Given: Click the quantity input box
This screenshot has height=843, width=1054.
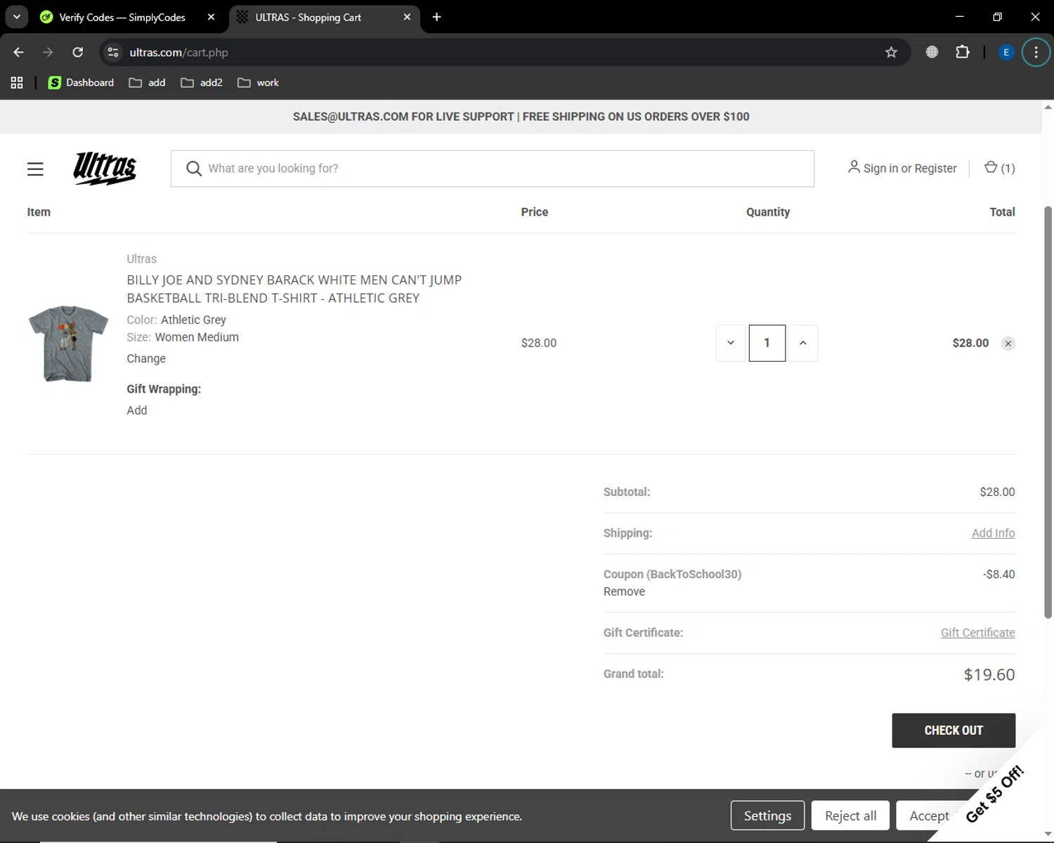Looking at the screenshot, I should (x=767, y=343).
